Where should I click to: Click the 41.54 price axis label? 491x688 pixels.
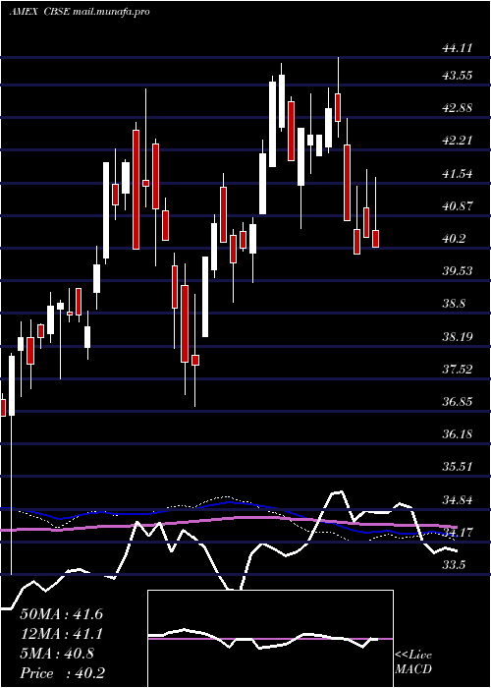(458, 173)
